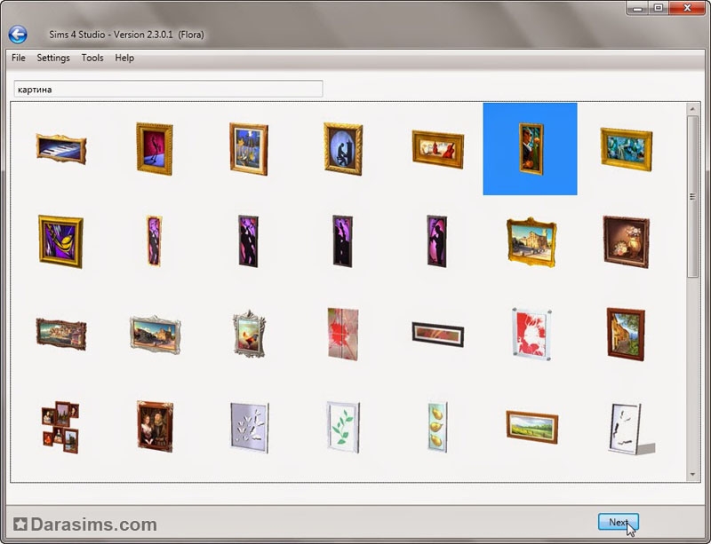Minimize the Sims 4 Studio window
The image size is (711, 544).
click(x=638, y=8)
